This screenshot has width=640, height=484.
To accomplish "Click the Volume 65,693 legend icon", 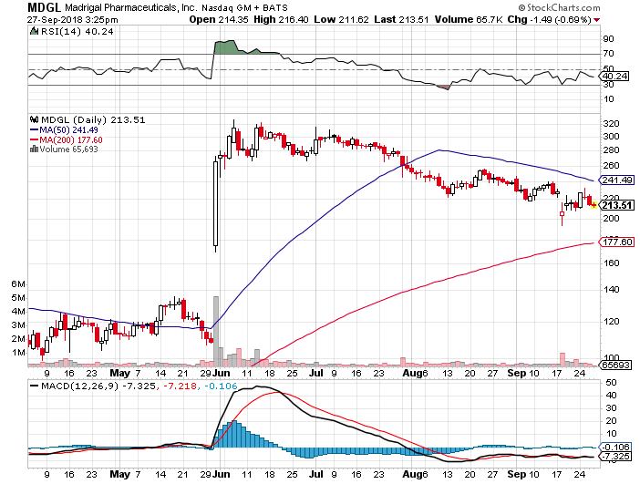I will 35,149.
